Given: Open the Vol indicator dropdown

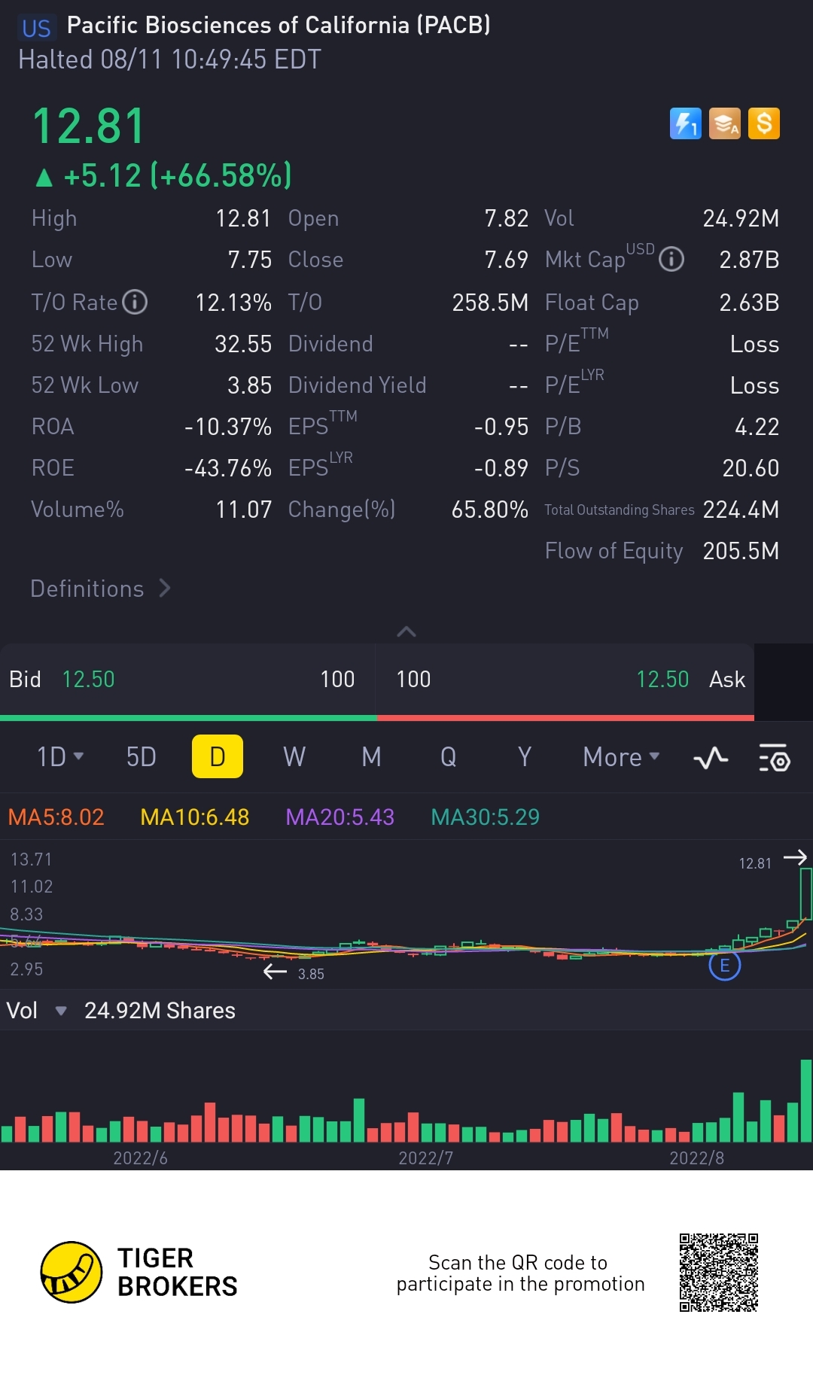Looking at the screenshot, I should pos(36,1011).
